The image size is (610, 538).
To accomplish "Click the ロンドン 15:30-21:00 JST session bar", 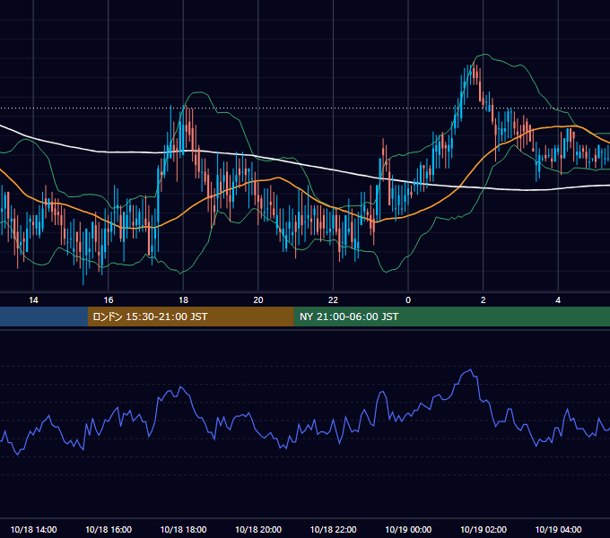I will (x=190, y=317).
